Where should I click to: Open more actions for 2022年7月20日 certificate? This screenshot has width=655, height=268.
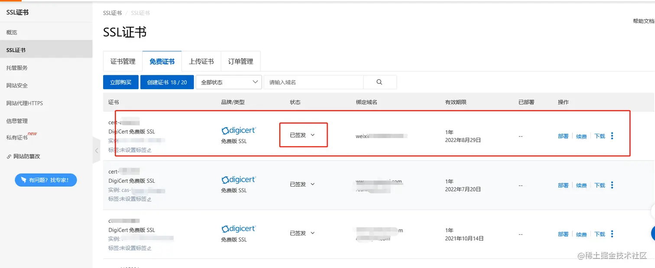(612, 185)
